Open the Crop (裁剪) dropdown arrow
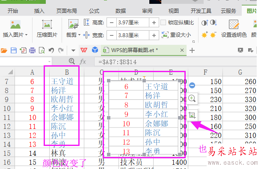Screen dimensions: 258x169 tap(79, 35)
